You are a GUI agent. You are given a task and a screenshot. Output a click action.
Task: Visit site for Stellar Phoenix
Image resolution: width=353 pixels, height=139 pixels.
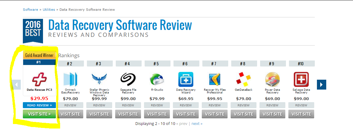(x=99, y=114)
